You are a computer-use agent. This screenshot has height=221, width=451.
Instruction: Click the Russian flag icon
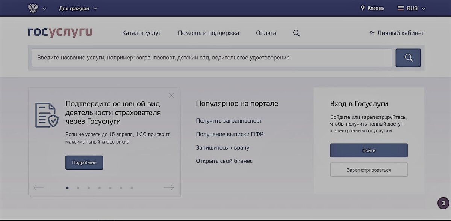[x=401, y=8]
